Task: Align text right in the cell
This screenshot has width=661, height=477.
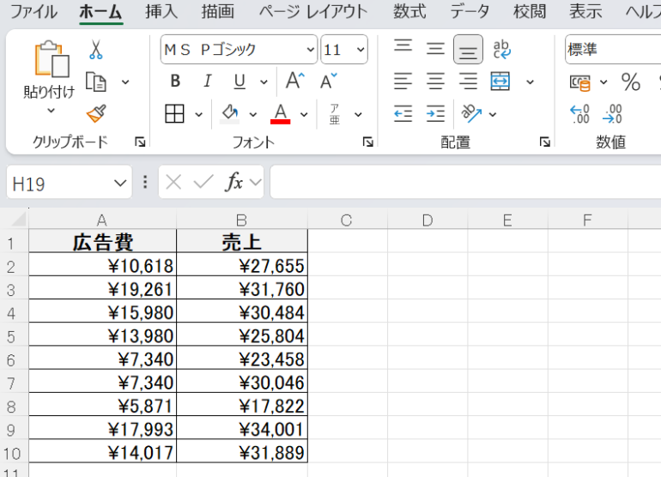Action: pos(468,82)
